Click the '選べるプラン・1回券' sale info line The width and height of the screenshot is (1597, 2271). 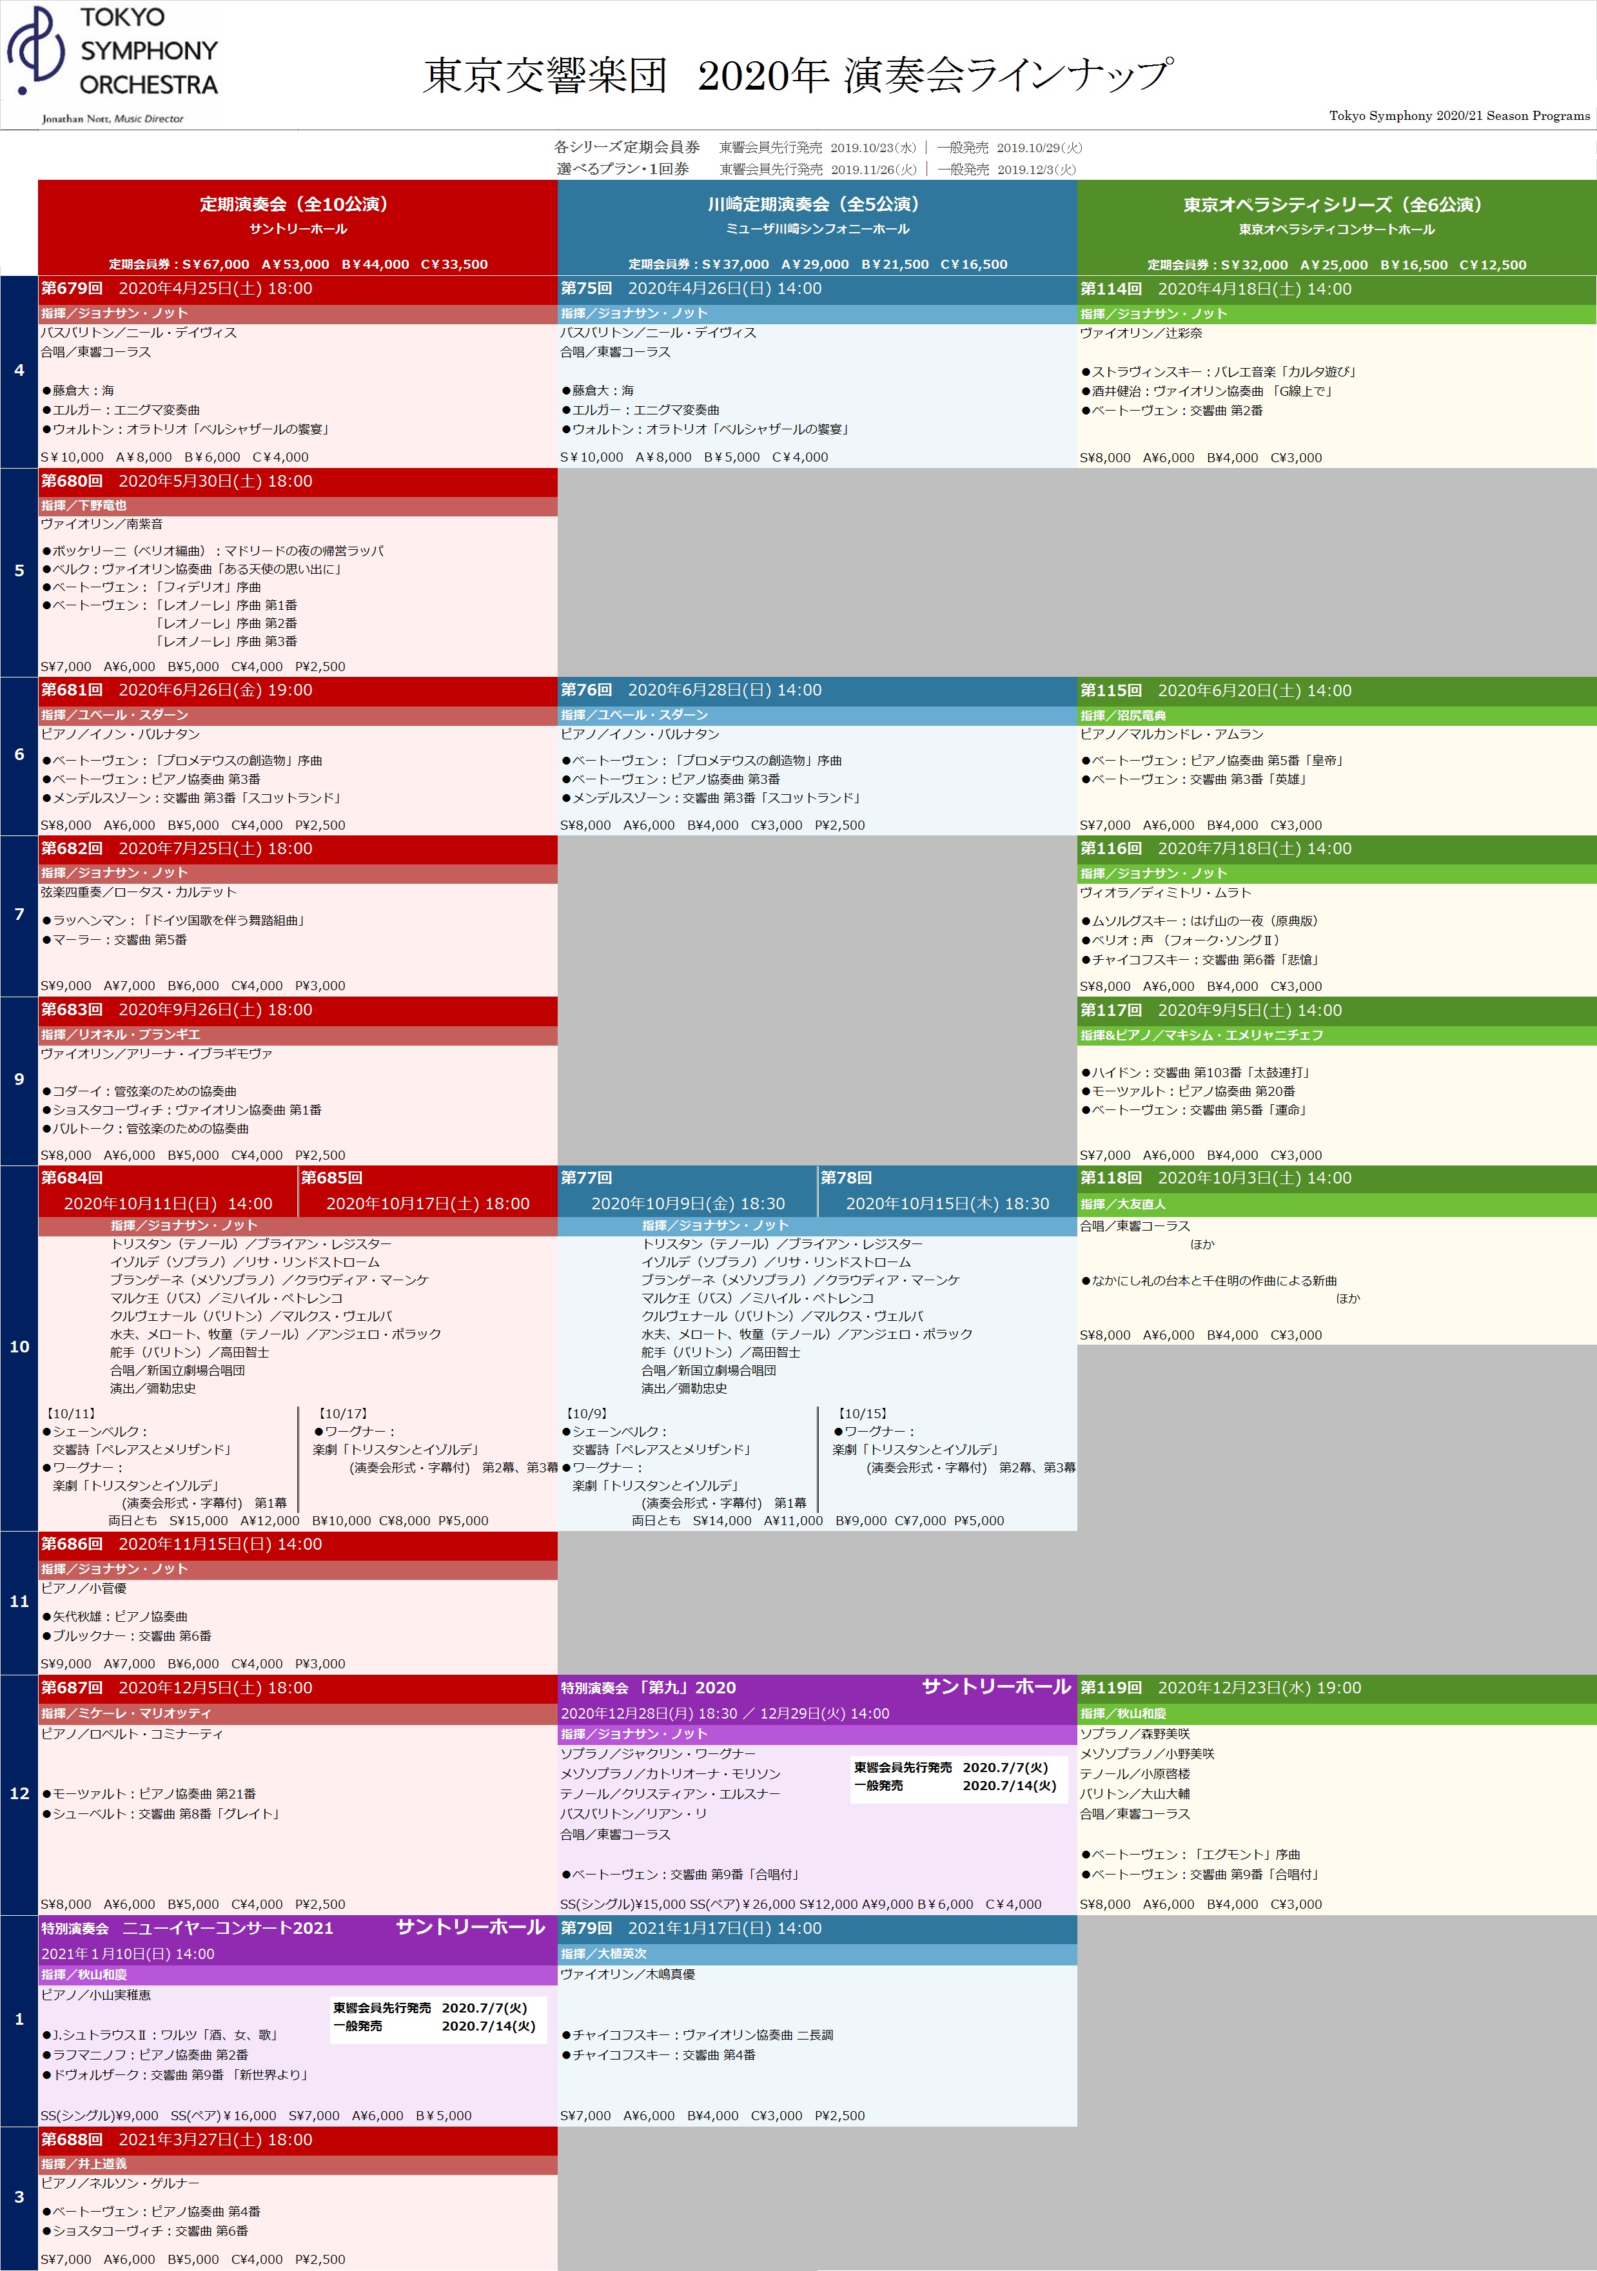(x=816, y=169)
